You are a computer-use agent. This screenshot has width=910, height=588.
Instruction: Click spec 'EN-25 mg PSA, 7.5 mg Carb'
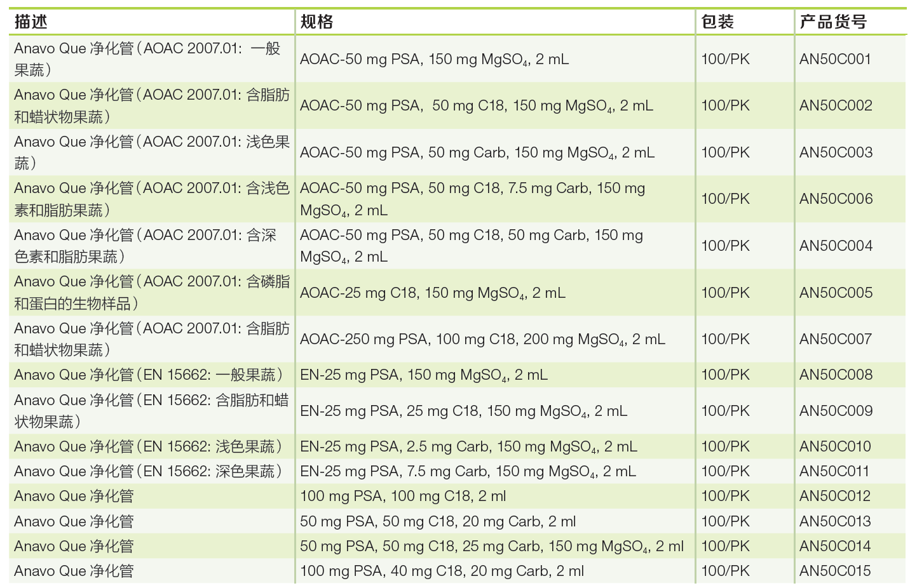coord(468,472)
